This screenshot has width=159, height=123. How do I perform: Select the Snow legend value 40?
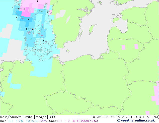(x=92, y=121)
